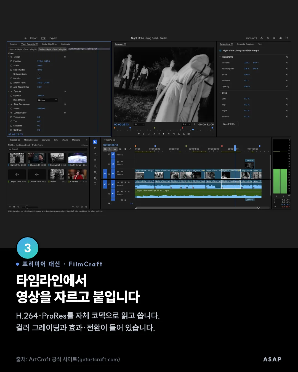Screen dimensions: 298x372
Task: Open the Fit zoom level dropdown
Action: (x=139, y=124)
